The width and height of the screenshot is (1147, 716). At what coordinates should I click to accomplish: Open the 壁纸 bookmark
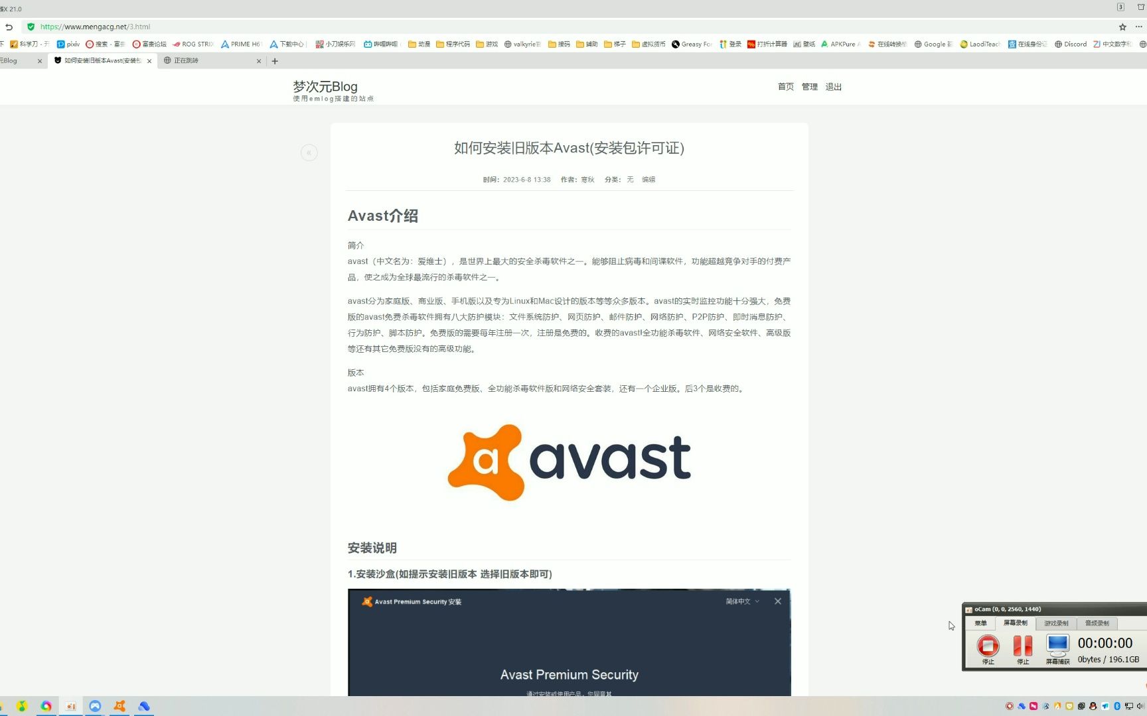click(804, 44)
